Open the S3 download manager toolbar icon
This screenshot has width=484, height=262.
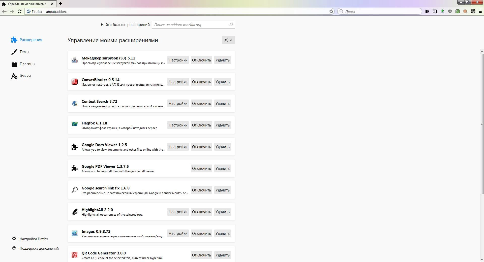click(442, 11)
